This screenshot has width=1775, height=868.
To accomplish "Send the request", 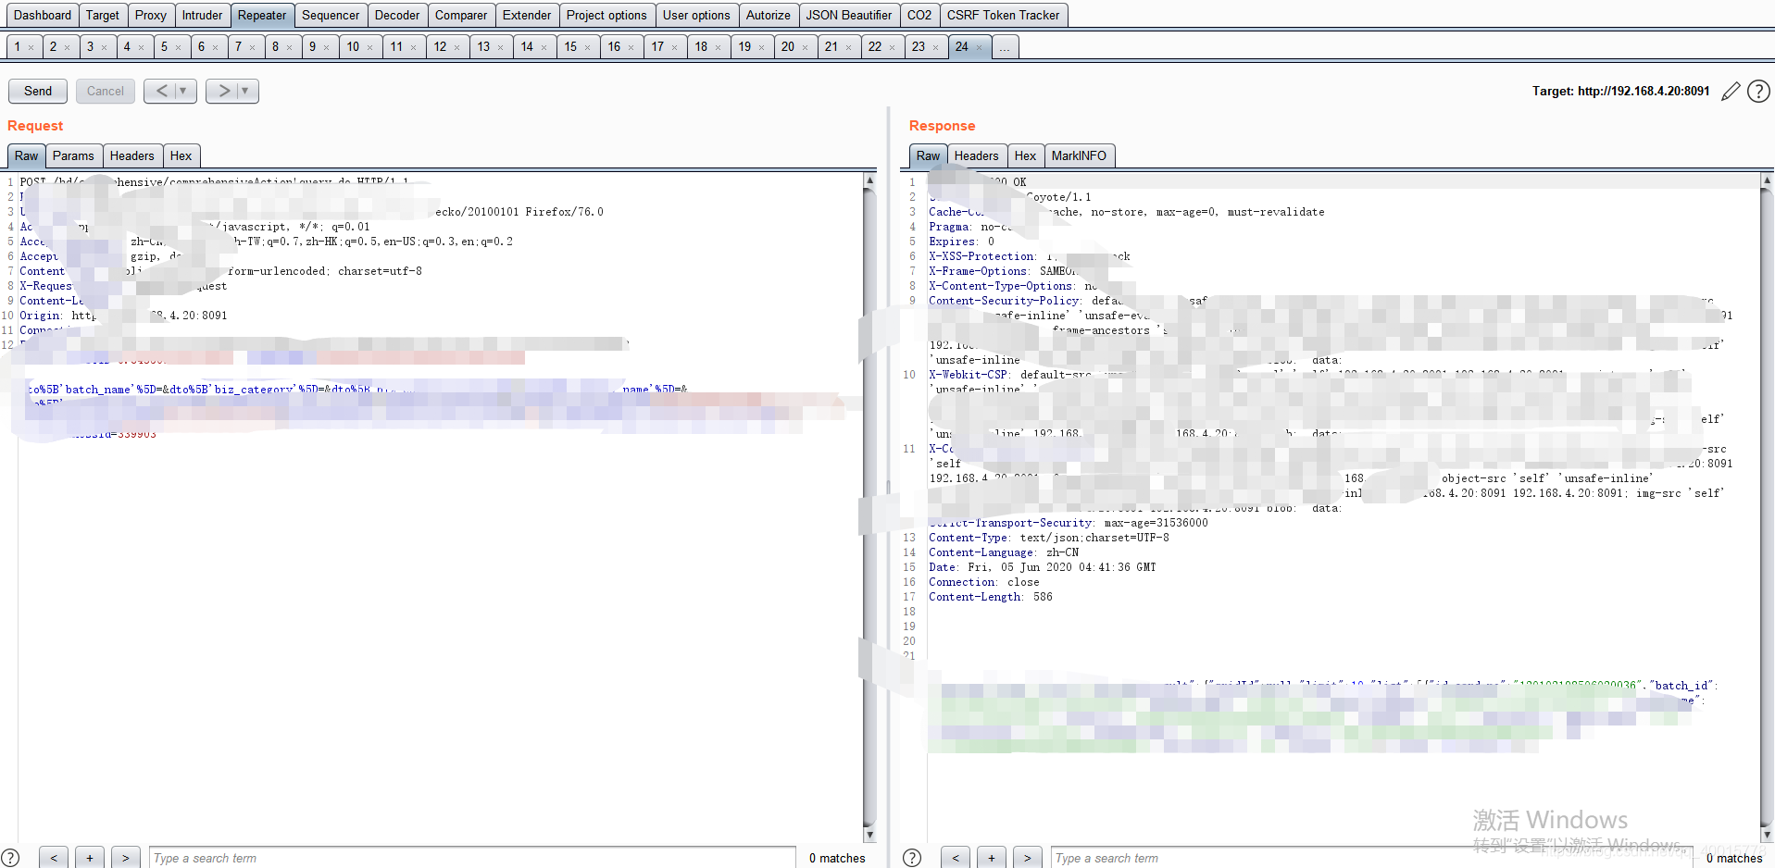I will point(38,91).
